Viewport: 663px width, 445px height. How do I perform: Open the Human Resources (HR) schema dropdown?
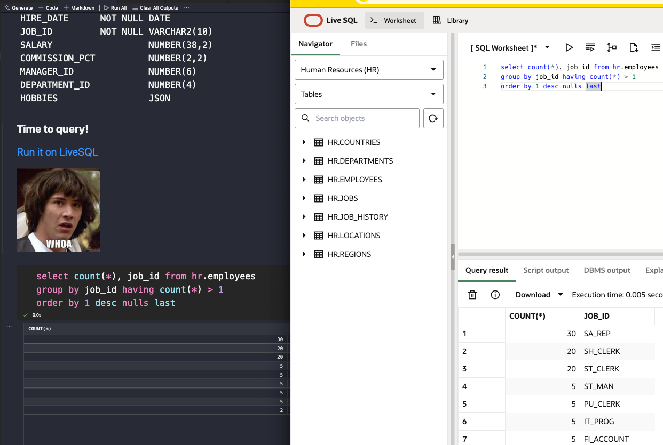[369, 70]
